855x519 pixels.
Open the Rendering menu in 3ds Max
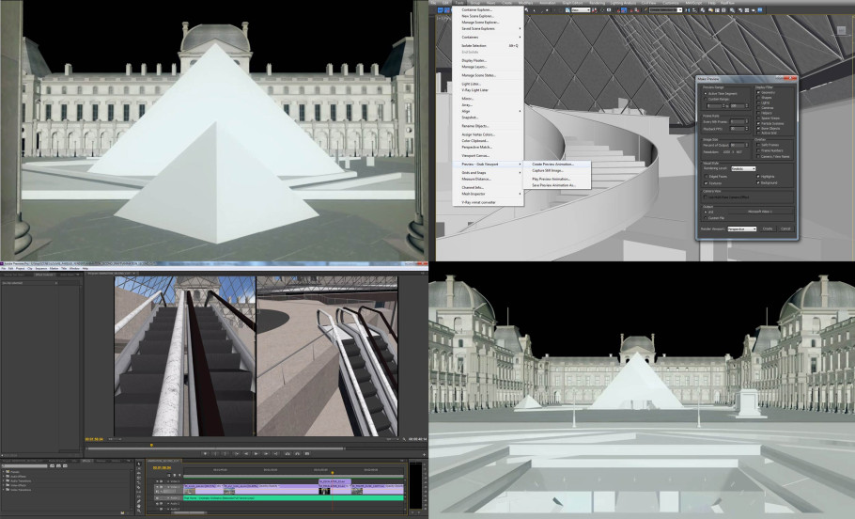pyautogui.click(x=597, y=3)
